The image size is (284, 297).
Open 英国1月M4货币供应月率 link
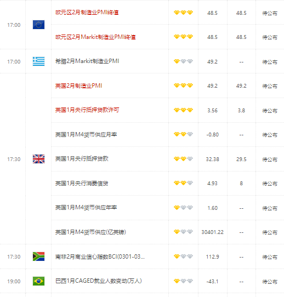pos(86,134)
